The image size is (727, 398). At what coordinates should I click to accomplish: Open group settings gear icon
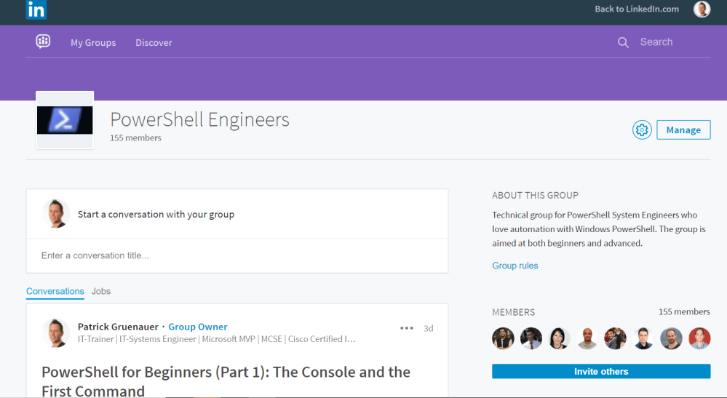pos(641,130)
